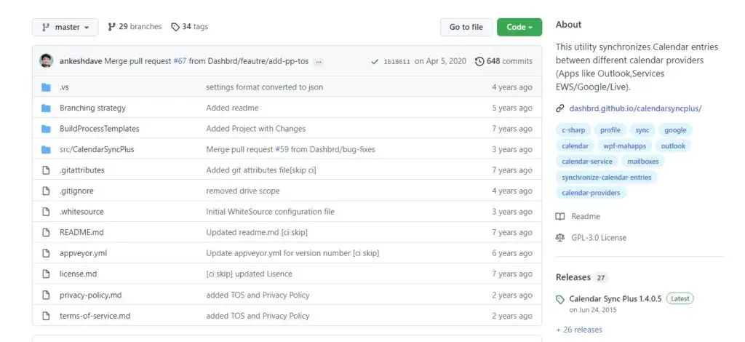Click the 29 branches icon
Image resolution: width=745 pixels, height=342 pixels.
tap(111, 27)
